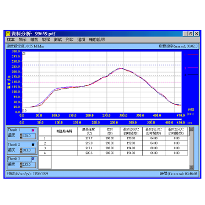Click the 152.00 cell in row 2

(x=131, y=143)
